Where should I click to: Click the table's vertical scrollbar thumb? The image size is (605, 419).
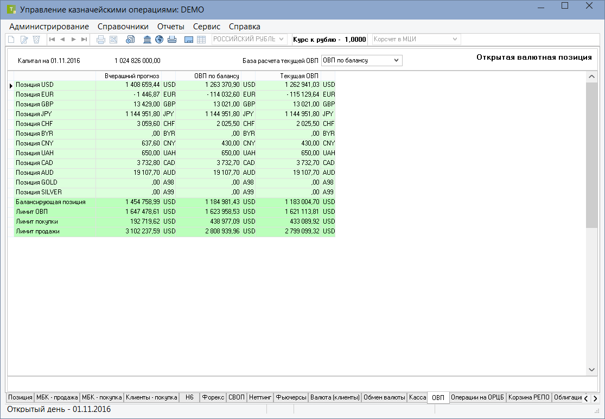click(591, 155)
